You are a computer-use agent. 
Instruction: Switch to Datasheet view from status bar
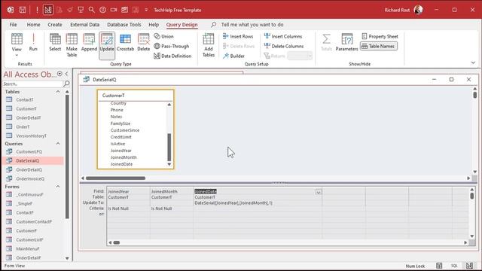tap(439, 266)
